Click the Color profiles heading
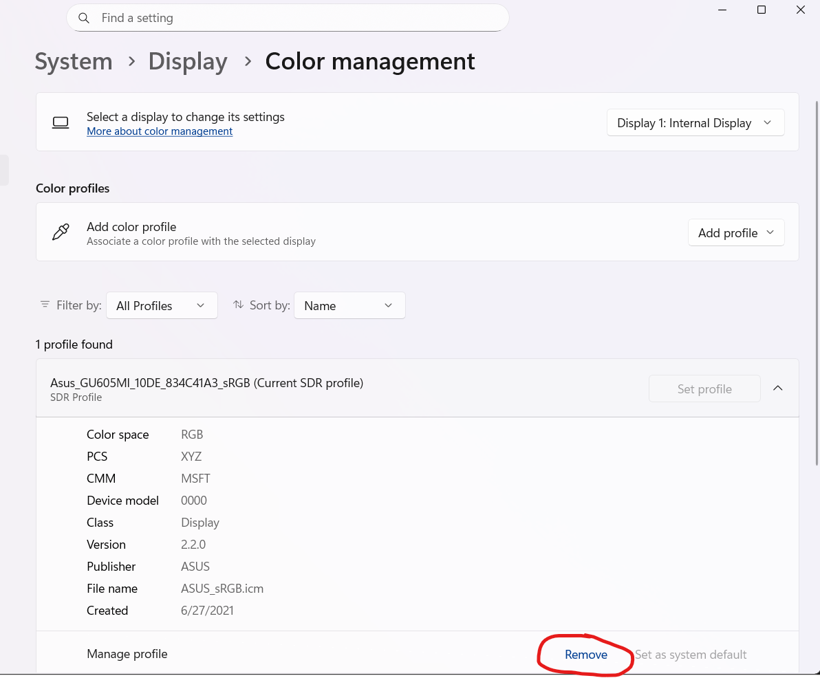Image resolution: width=820 pixels, height=678 pixels. pyautogui.click(x=73, y=188)
